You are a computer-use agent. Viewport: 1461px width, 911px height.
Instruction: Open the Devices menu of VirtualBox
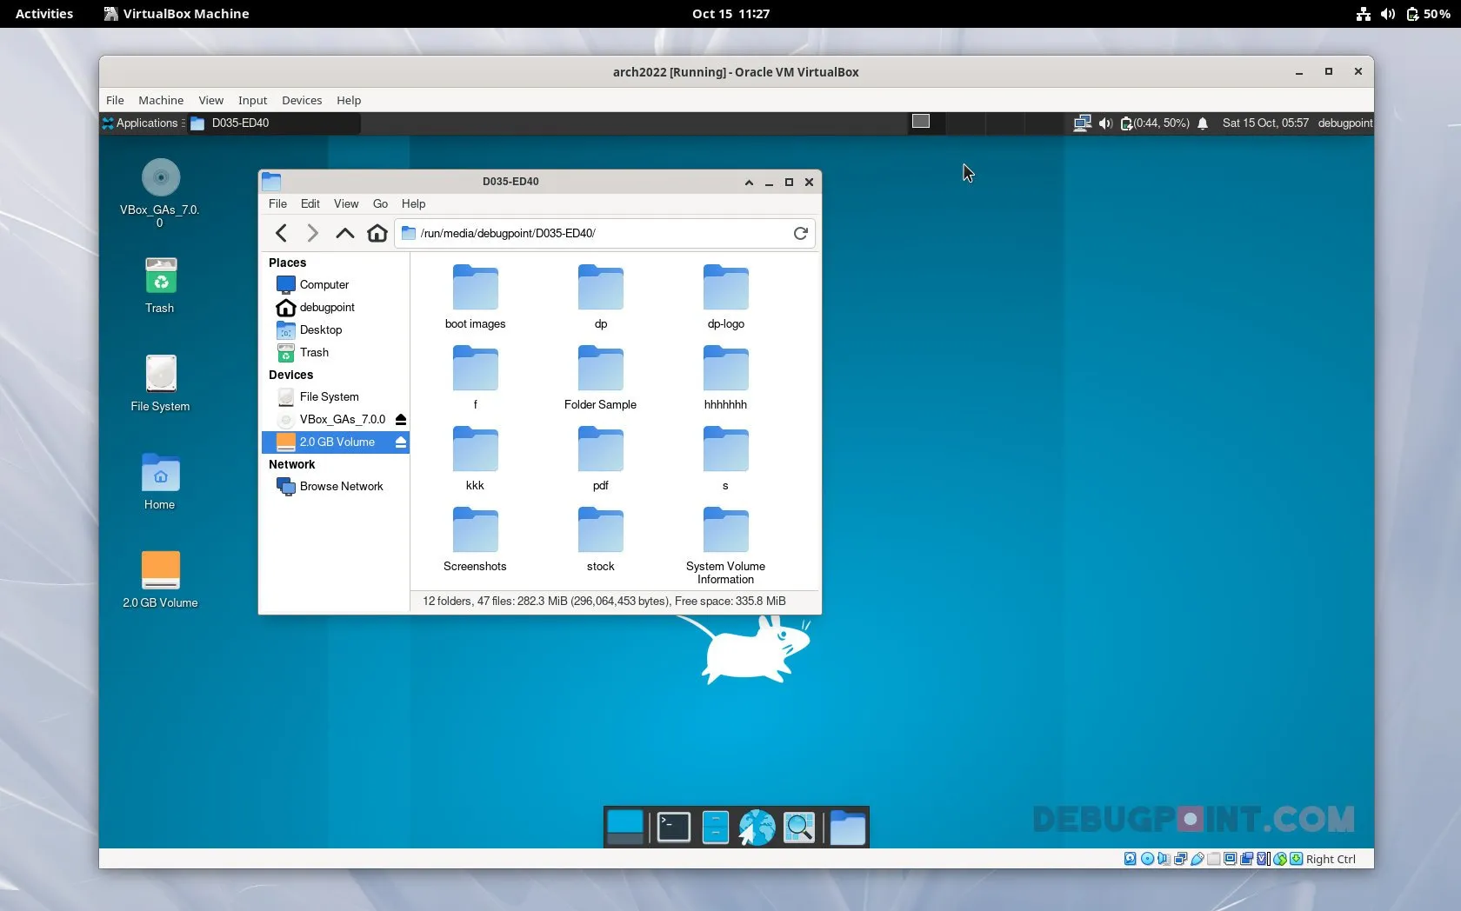pyautogui.click(x=302, y=100)
